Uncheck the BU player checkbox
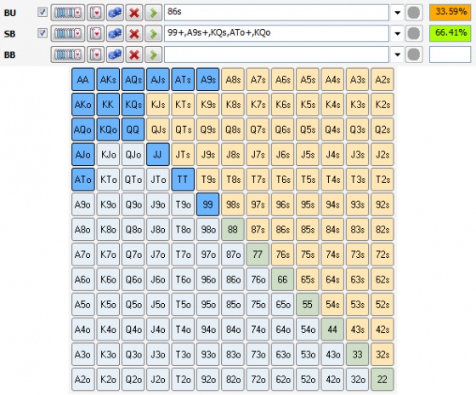This screenshot has height=395, width=476. pyautogui.click(x=42, y=12)
